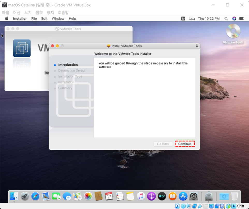The height and width of the screenshot is (209, 249).
Task: Click VirtualBox network status icon
Action: (195, 206)
